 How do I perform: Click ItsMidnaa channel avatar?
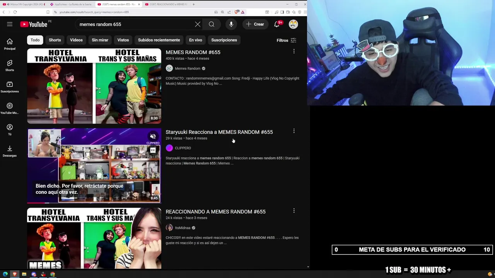[x=169, y=228]
